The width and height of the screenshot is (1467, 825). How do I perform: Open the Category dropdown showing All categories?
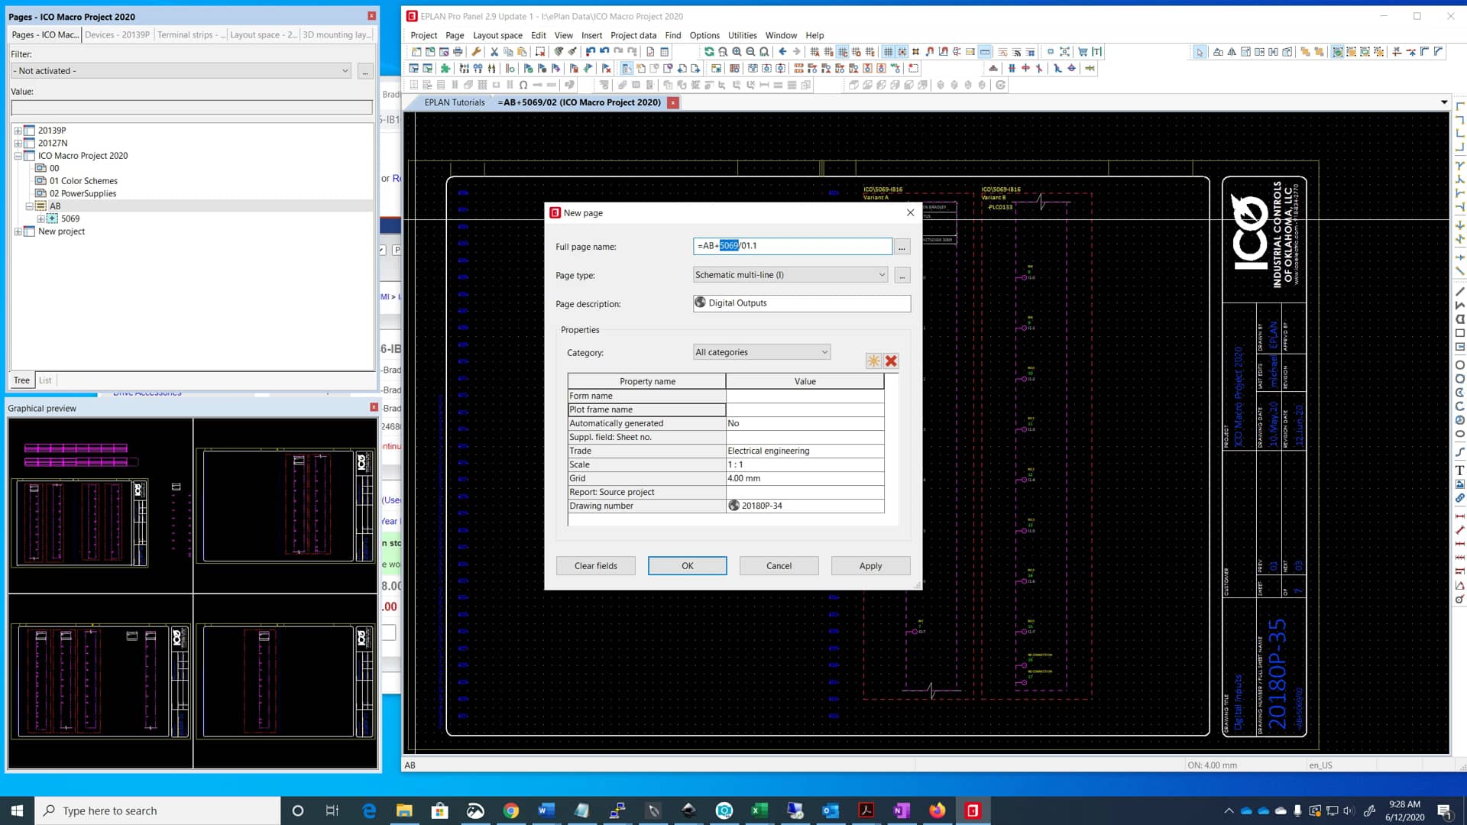pos(824,351)
